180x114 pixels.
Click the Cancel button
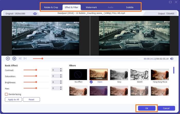[x=166, y=108]
